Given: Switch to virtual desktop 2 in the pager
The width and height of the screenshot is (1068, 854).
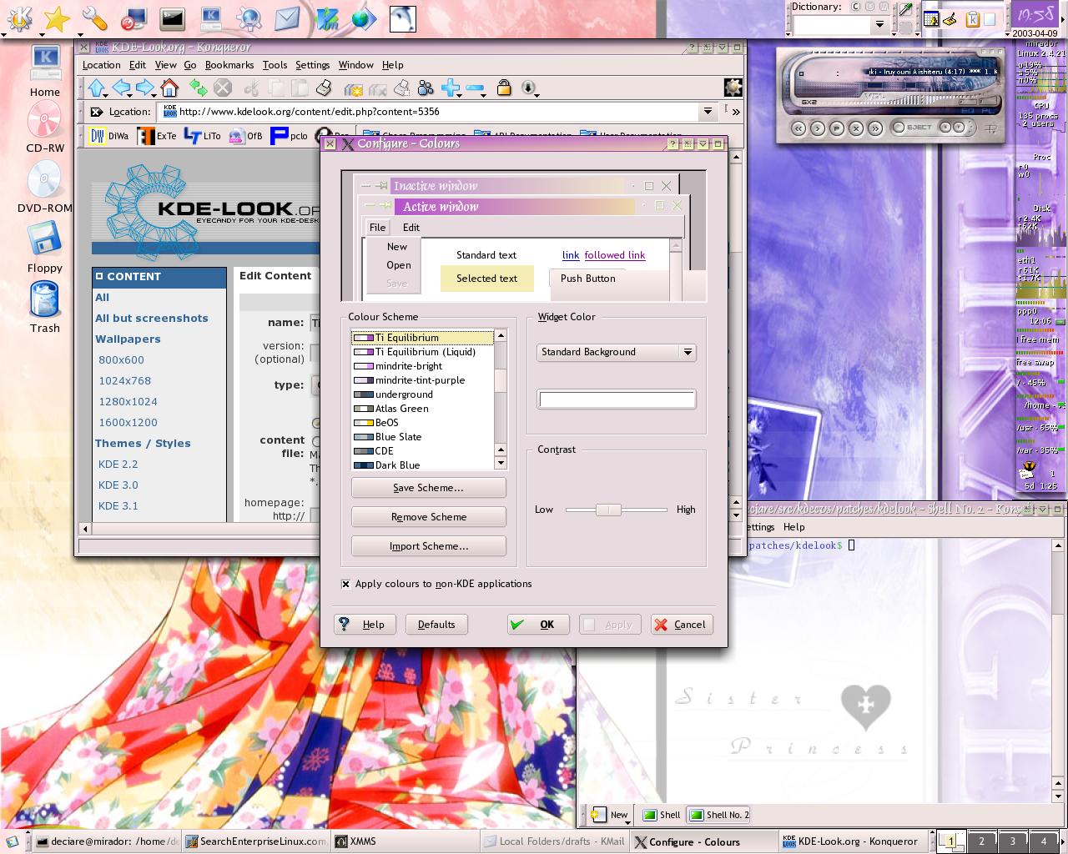Looking at the screenshot, I should click(x=981, y=841).
